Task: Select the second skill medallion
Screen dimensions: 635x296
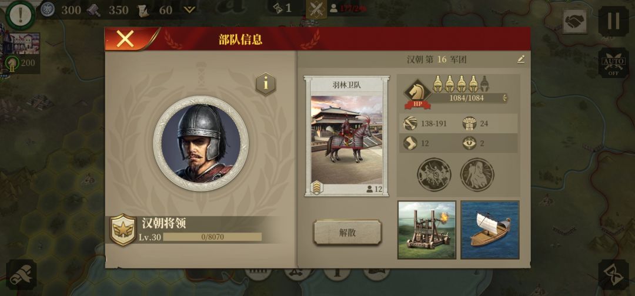Action: [x=477, y=174]
